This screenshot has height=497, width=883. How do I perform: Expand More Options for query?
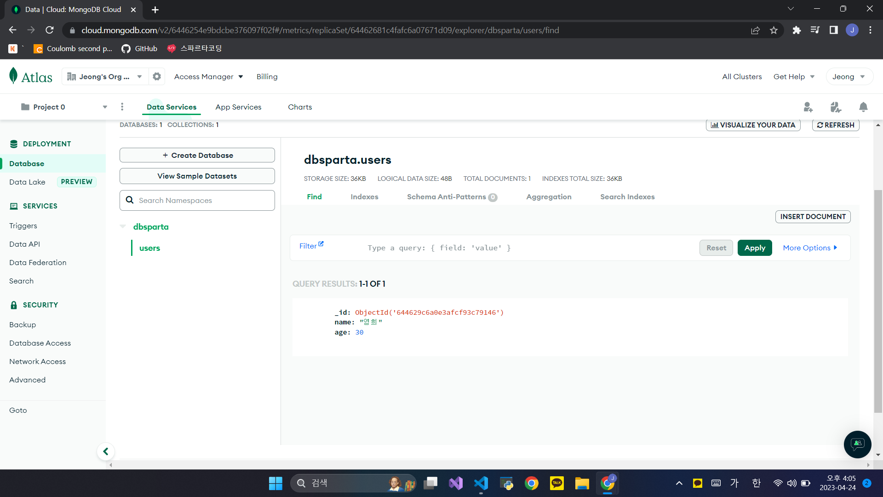click(x=810, y=248)
